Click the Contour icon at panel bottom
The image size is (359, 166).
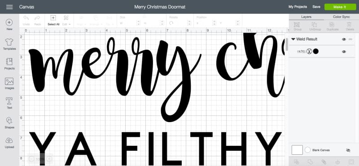click(351, 162)
